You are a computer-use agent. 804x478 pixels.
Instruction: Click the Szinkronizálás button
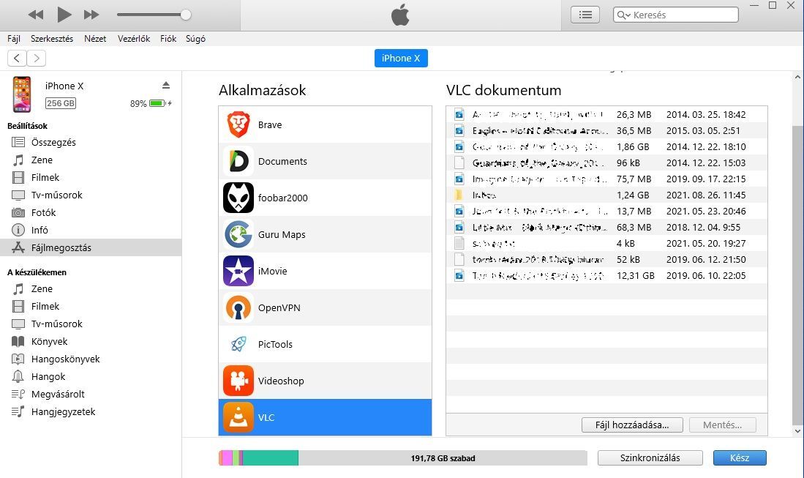[650, 458]
